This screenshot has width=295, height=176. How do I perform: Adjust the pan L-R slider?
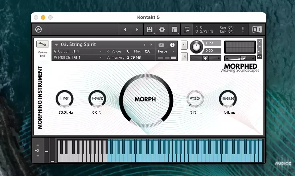coord(205,58)
